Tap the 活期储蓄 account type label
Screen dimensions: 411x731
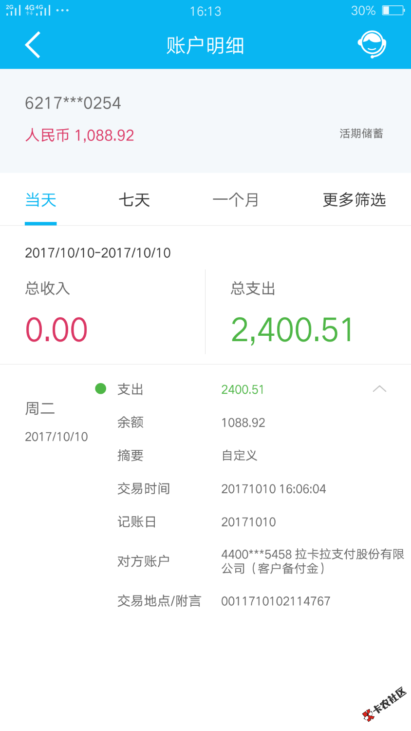click(x=361, y=134)
